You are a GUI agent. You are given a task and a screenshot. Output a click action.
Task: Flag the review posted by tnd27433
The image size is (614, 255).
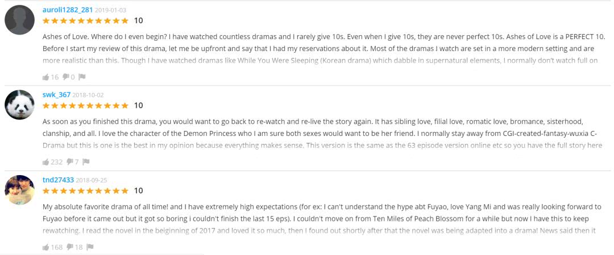[x=90, y=246]
